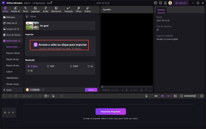Select the Colorir option

click(9, 72)
